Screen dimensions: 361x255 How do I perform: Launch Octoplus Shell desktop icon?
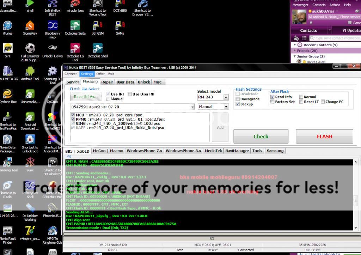(x=98, y=50)
